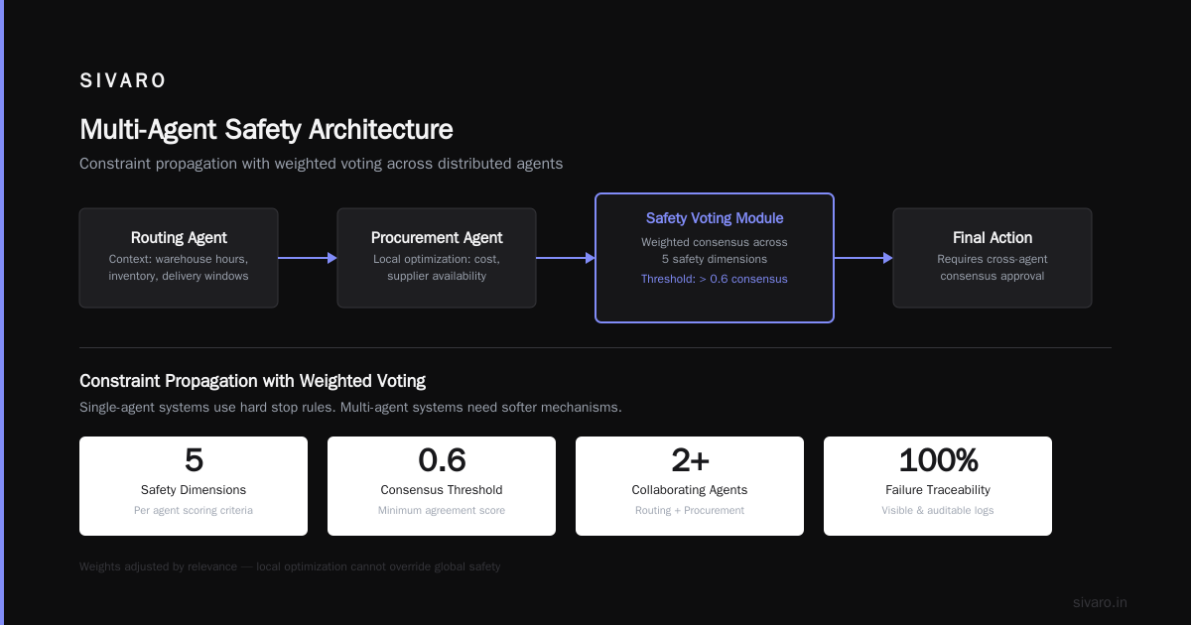Open the Consensus Threshold stat card

point(442,486)
